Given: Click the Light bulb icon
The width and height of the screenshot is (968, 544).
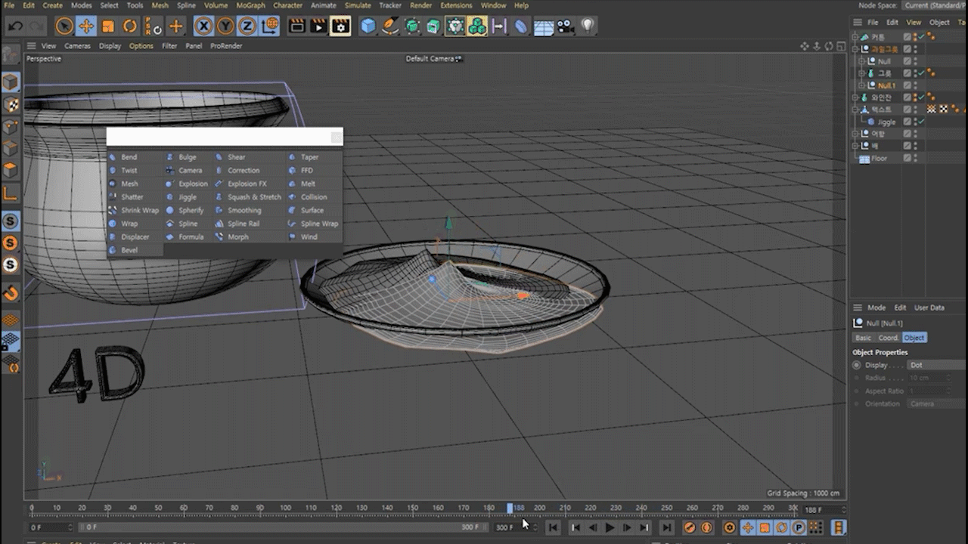Looking at the screenshot, I should pos(587,26).
